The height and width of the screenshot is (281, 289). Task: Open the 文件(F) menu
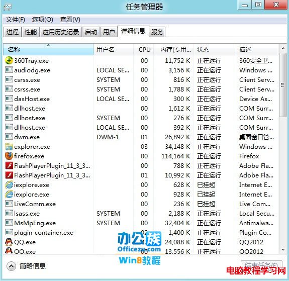tap(16, 20)
